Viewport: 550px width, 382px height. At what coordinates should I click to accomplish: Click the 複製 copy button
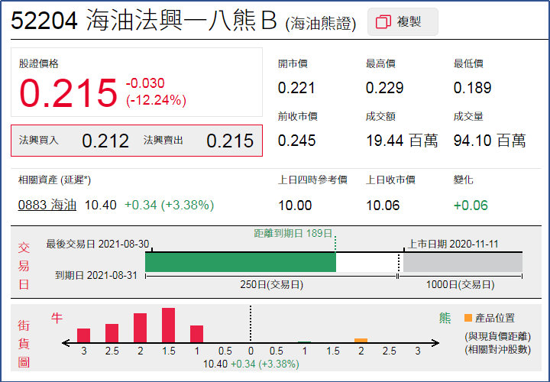pos(403,21)
